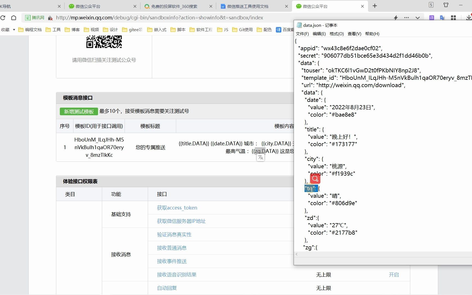
Task: Click the insecure-connection lock icon in address bar
Action: pyautogui.click(x=50, y=18)
